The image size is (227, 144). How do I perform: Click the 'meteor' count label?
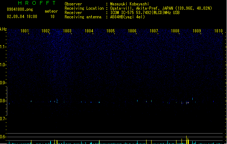(51, 11)
